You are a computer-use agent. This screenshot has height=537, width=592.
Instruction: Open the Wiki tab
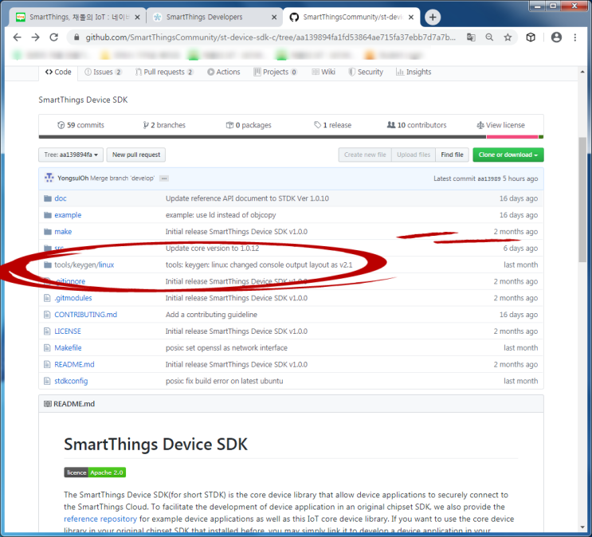coord(323,72)
